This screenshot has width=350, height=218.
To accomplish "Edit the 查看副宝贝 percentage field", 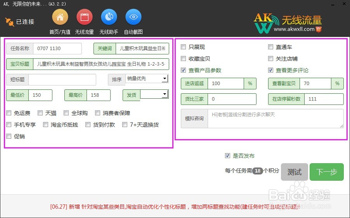I will coord(315,84).
